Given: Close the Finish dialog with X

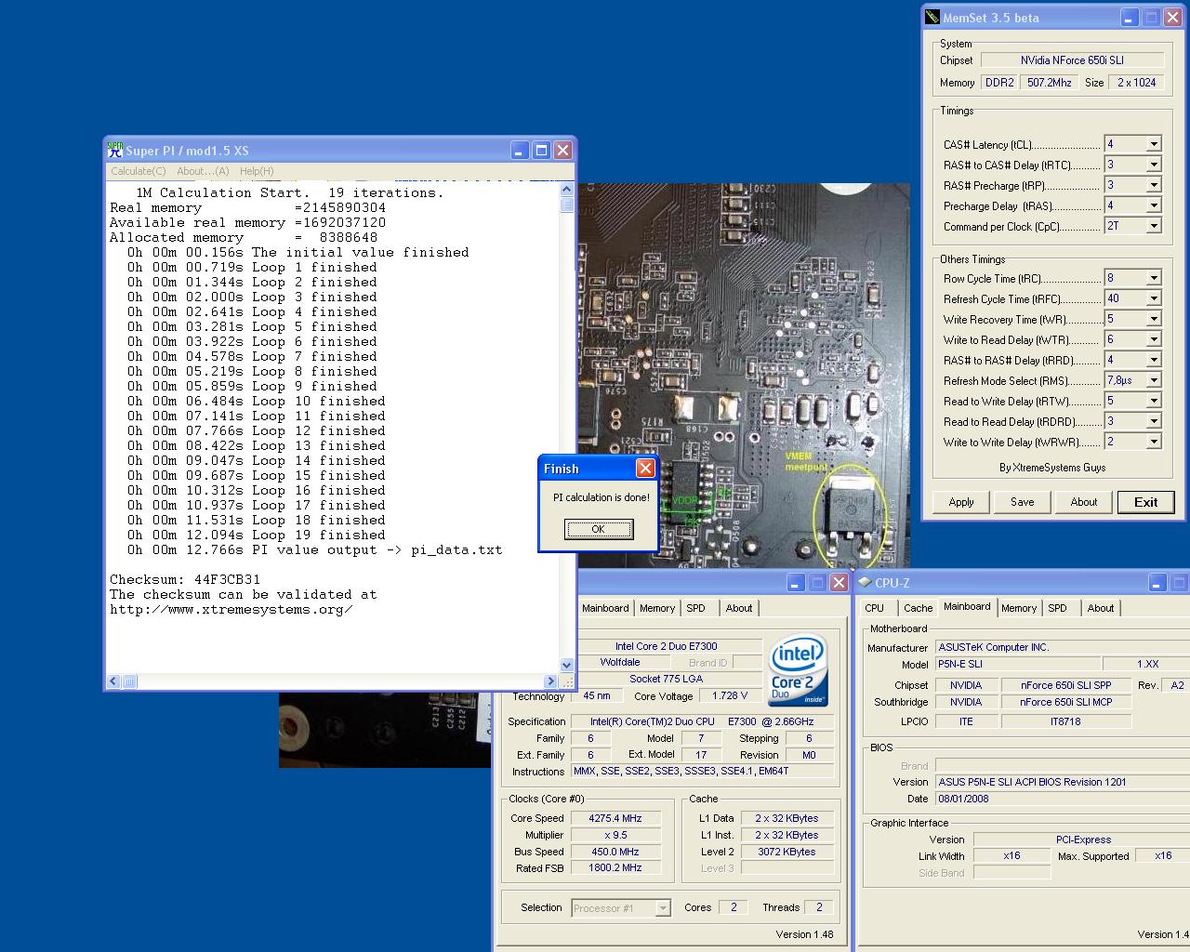Looking at the screenshot, I should point(645,468).
